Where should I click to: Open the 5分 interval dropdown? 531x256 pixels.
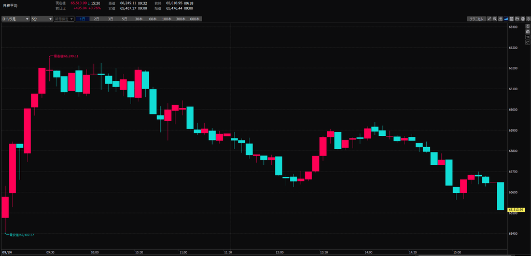41,19
